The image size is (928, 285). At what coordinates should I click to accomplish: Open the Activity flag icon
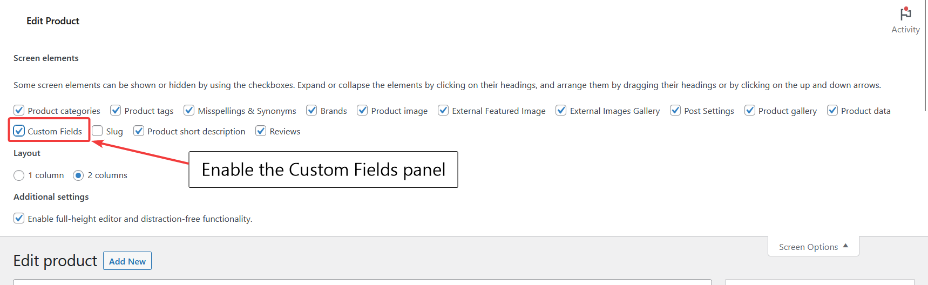click(x=905, y=13)
